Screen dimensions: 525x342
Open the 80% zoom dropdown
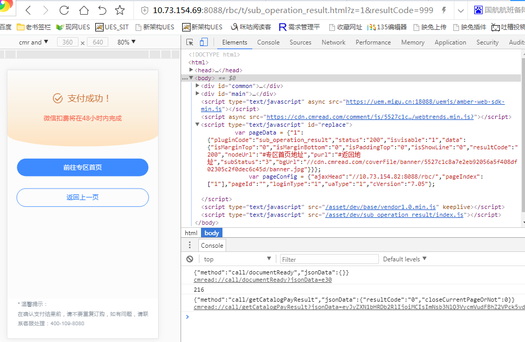(126, 42)
